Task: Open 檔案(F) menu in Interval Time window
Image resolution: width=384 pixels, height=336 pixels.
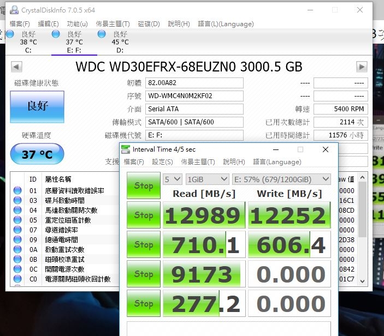Action: tap(134, 162)
